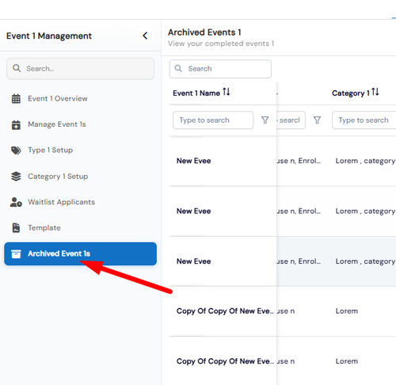Click Lorem cell in fourth row
The width and height of the screenshot is (396, 385).
[347, 311]
